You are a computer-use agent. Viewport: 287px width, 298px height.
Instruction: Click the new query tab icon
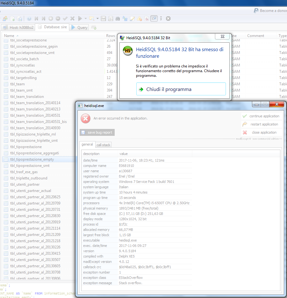94,28
